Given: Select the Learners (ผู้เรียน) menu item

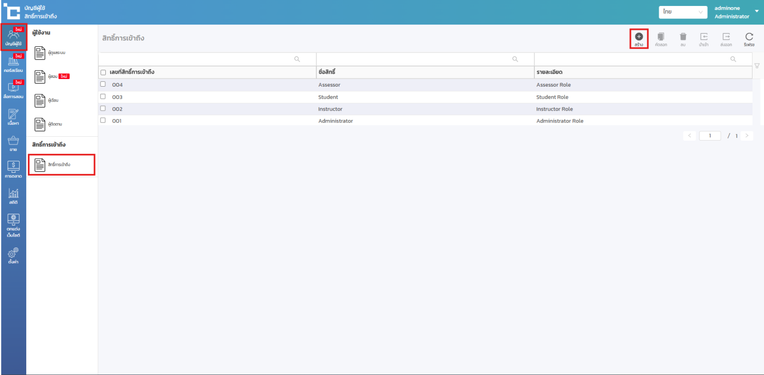Looking at the screenshot, I should coord(53,100).
